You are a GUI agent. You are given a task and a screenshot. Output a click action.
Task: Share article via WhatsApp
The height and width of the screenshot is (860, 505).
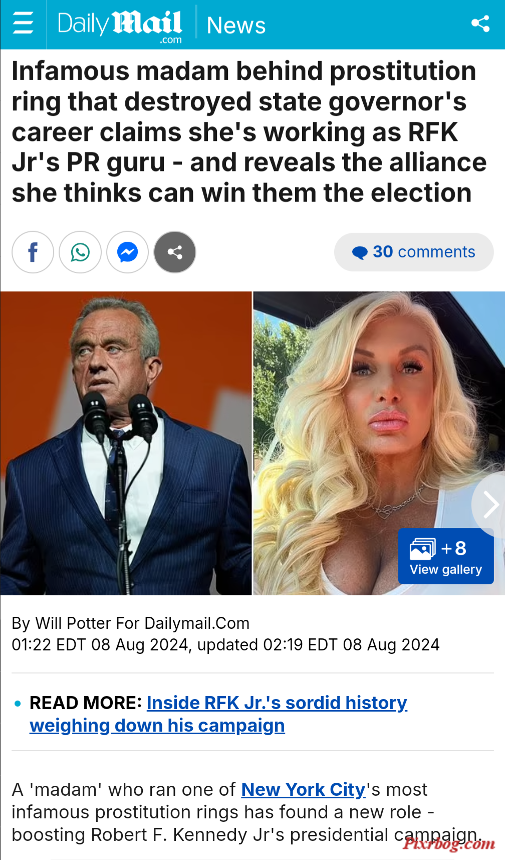[80, 252]
